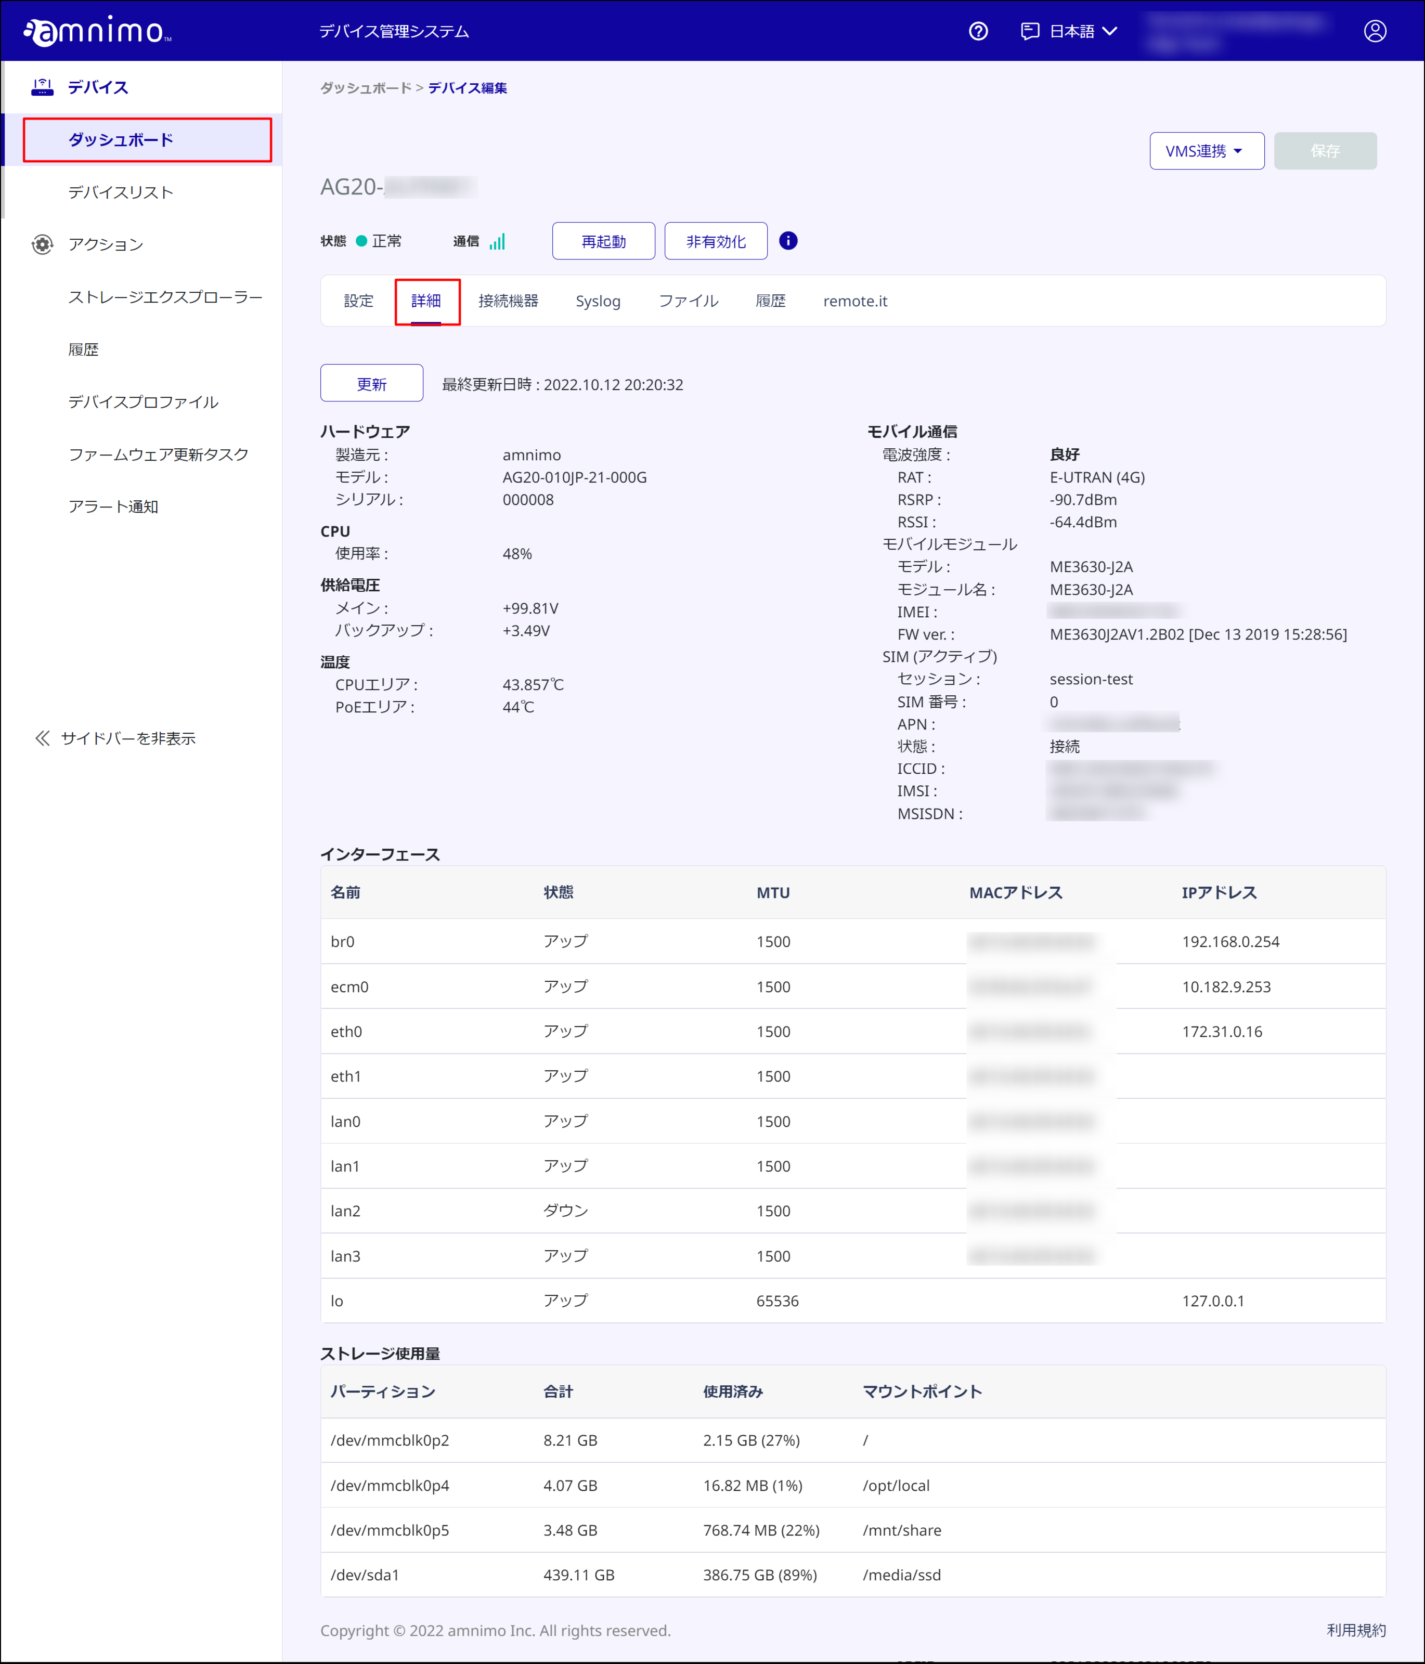This screenshot has height=1664, width=1425.
Task: Click the model AG20-010JP-21-000G value
Action: tap(574, 477)
